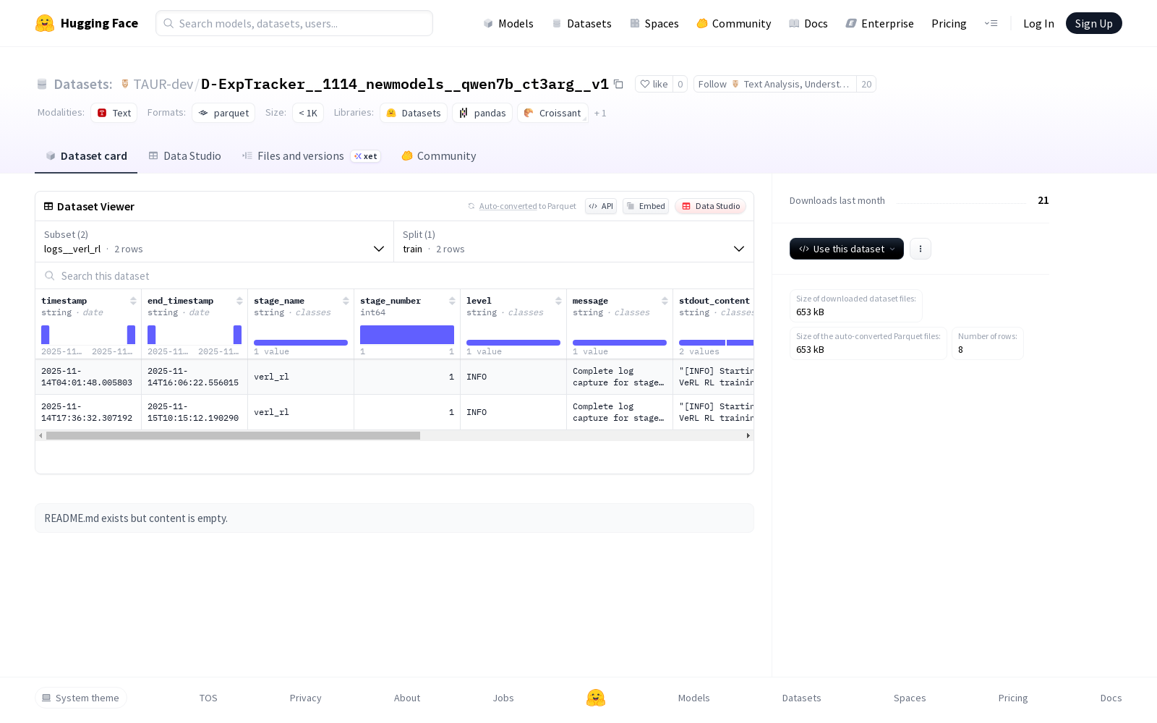
Task: Click the Log In link
Action: 1038,23
